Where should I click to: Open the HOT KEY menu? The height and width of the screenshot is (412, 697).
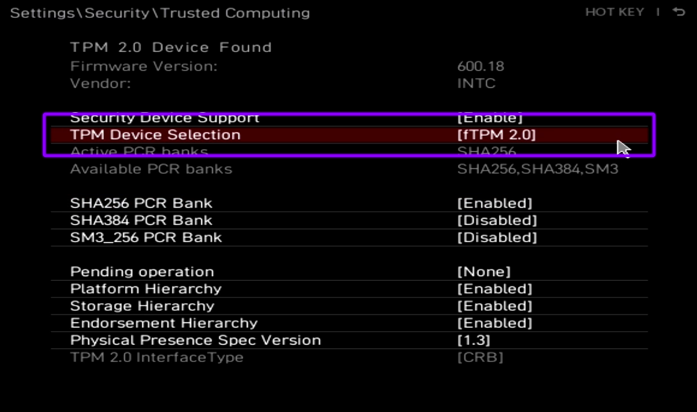click(614, 12)
